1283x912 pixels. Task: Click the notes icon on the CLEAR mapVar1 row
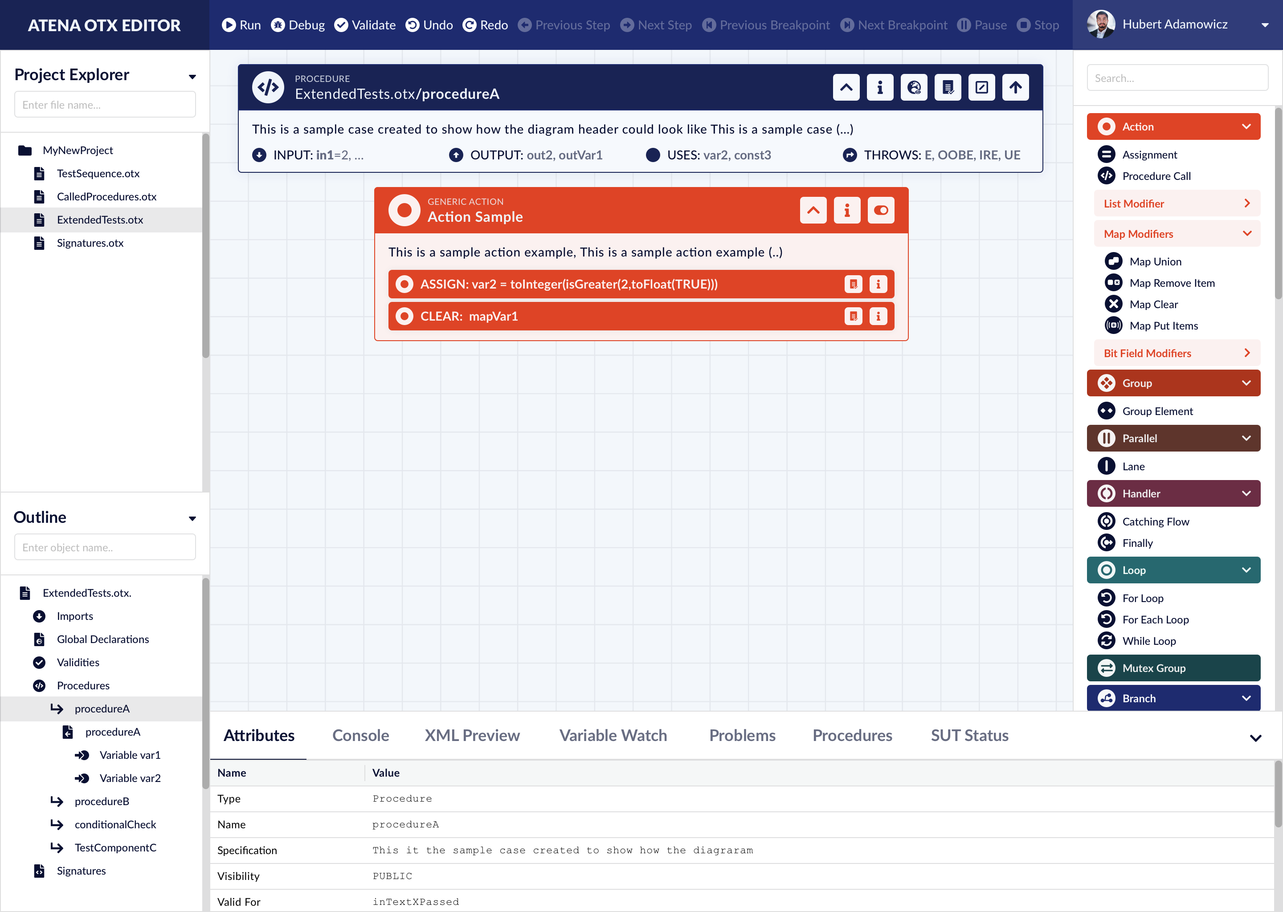853,316
